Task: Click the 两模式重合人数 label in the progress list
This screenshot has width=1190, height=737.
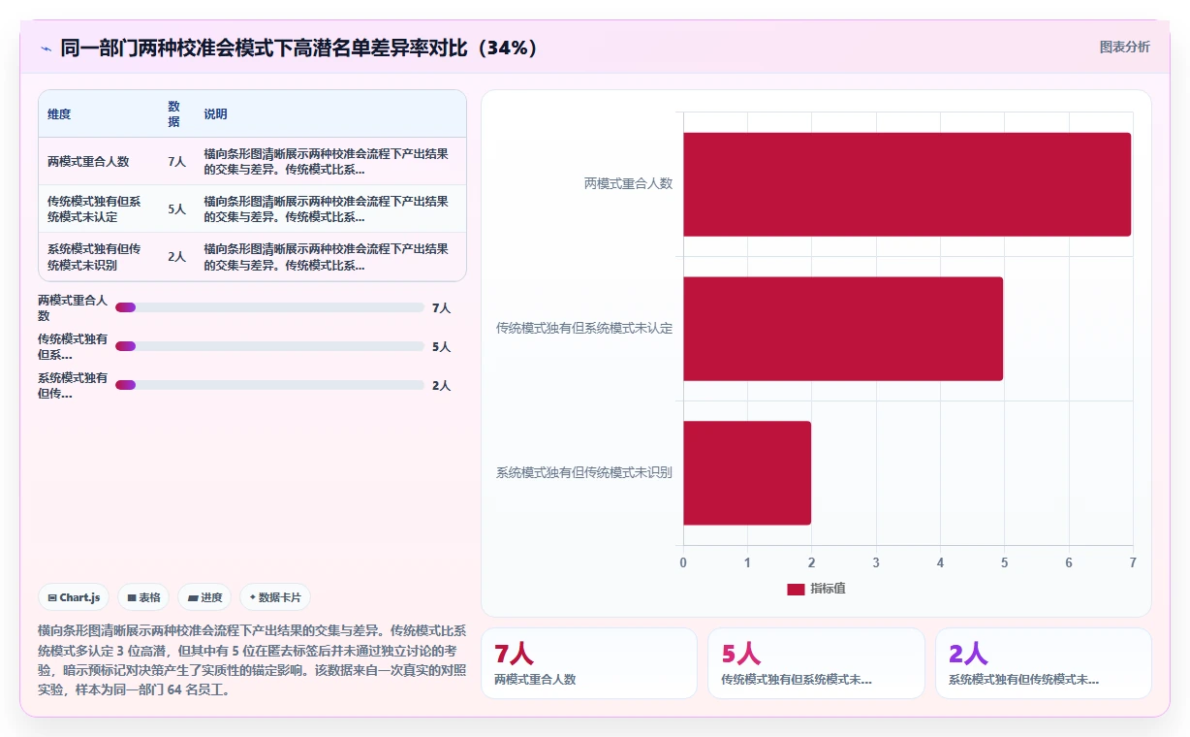Action: (73, 307)
